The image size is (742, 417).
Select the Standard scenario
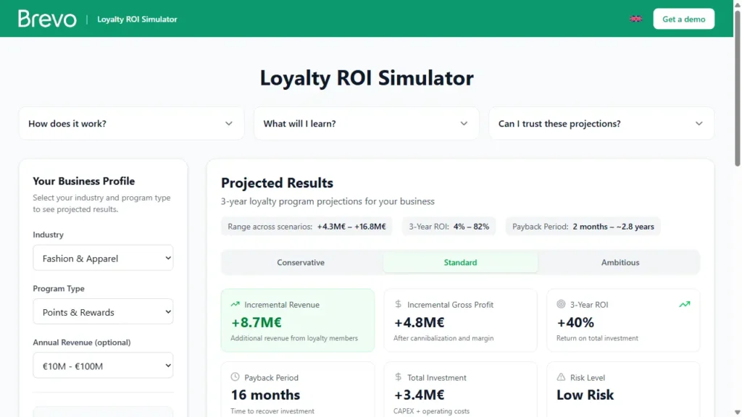click(460, 262)
